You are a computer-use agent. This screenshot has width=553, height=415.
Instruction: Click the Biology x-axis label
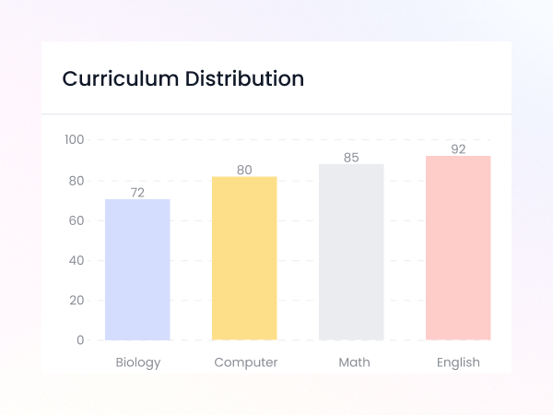pos(138,362)
